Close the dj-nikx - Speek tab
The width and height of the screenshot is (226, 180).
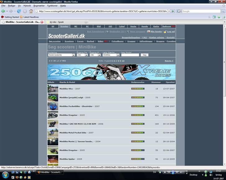click(86, 22)
